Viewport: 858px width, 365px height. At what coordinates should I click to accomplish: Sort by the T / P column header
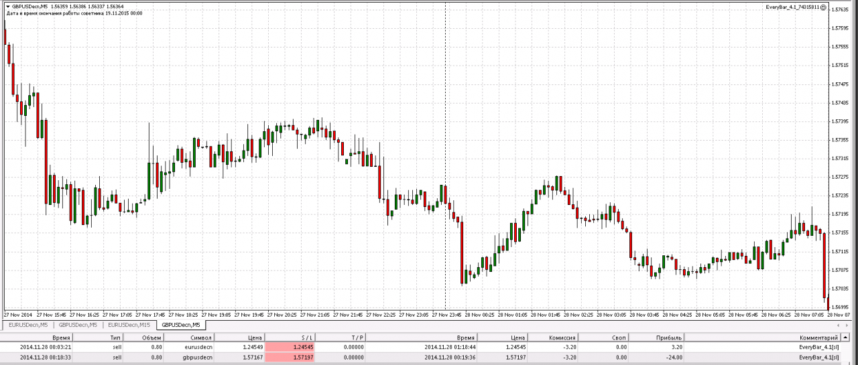(x=341, y=338)
